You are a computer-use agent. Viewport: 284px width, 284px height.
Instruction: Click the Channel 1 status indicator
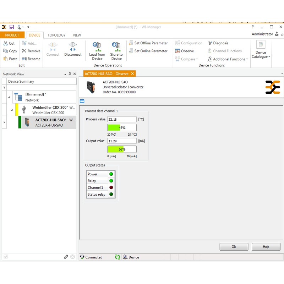111,187
